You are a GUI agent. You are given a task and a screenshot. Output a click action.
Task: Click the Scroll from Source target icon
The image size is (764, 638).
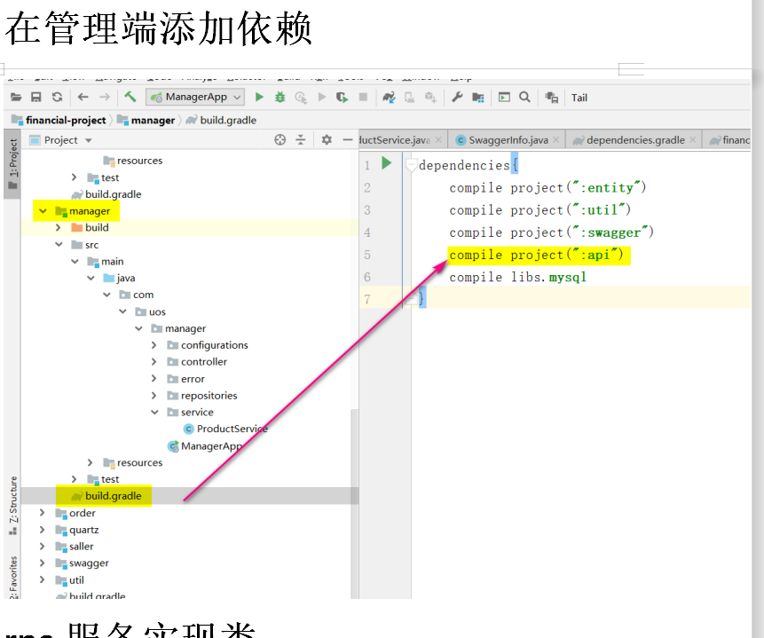coord(280,140)
